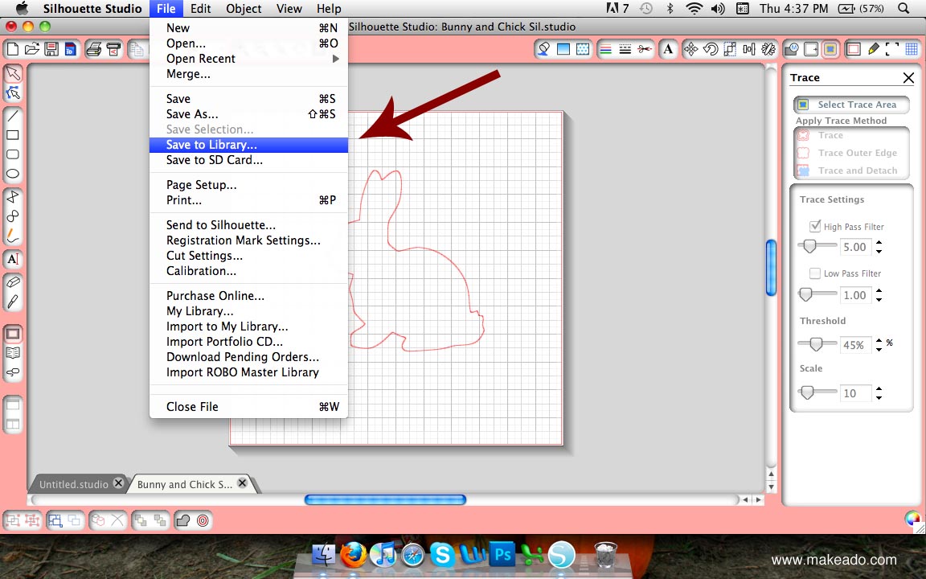Increase Threshold percent stepper

(879, 340)
